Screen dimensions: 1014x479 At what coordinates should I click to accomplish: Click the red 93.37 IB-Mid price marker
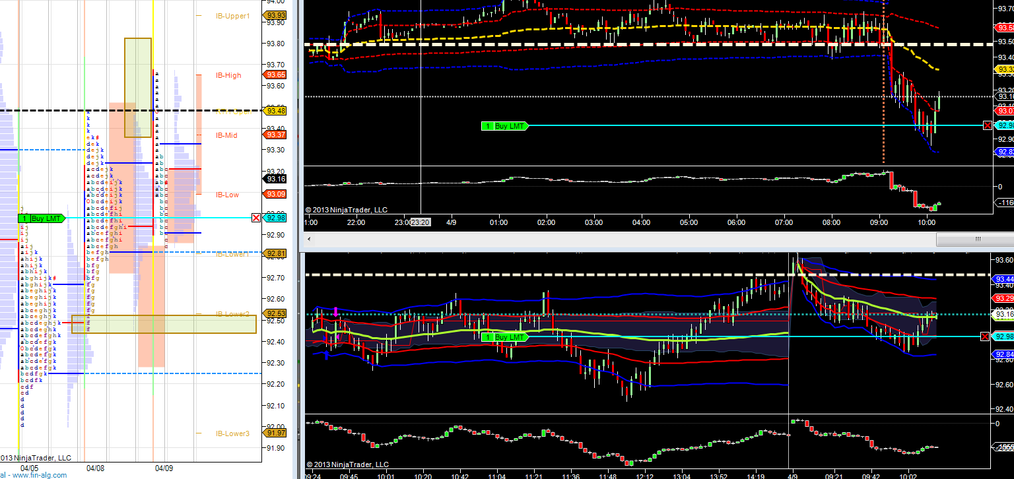click(x=275, y=135)
